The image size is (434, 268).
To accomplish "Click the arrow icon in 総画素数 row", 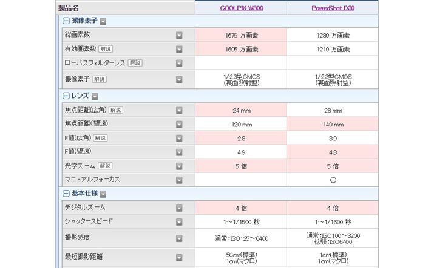I will 179,35.
